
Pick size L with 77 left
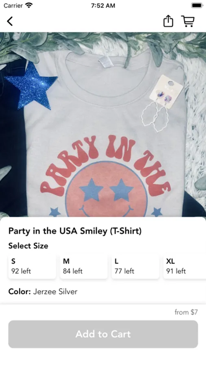[x=135, y=266]
